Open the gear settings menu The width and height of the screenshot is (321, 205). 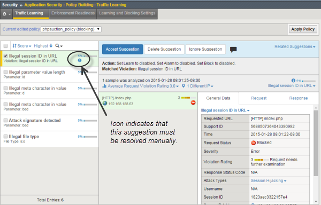pos(6,14)
